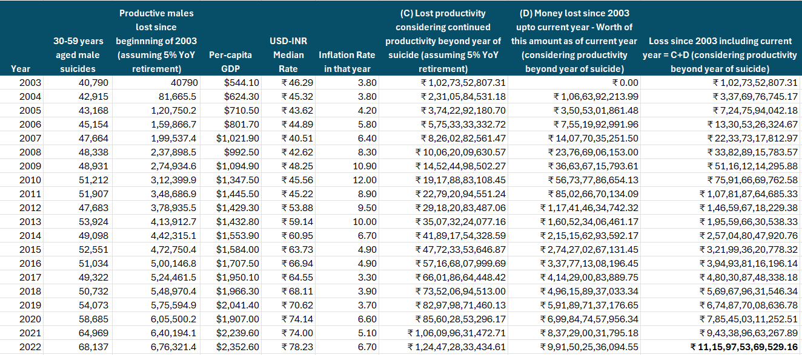Select USD-INR rate ₹ 40.51
The image size is (802, 355).
point(297,138)
